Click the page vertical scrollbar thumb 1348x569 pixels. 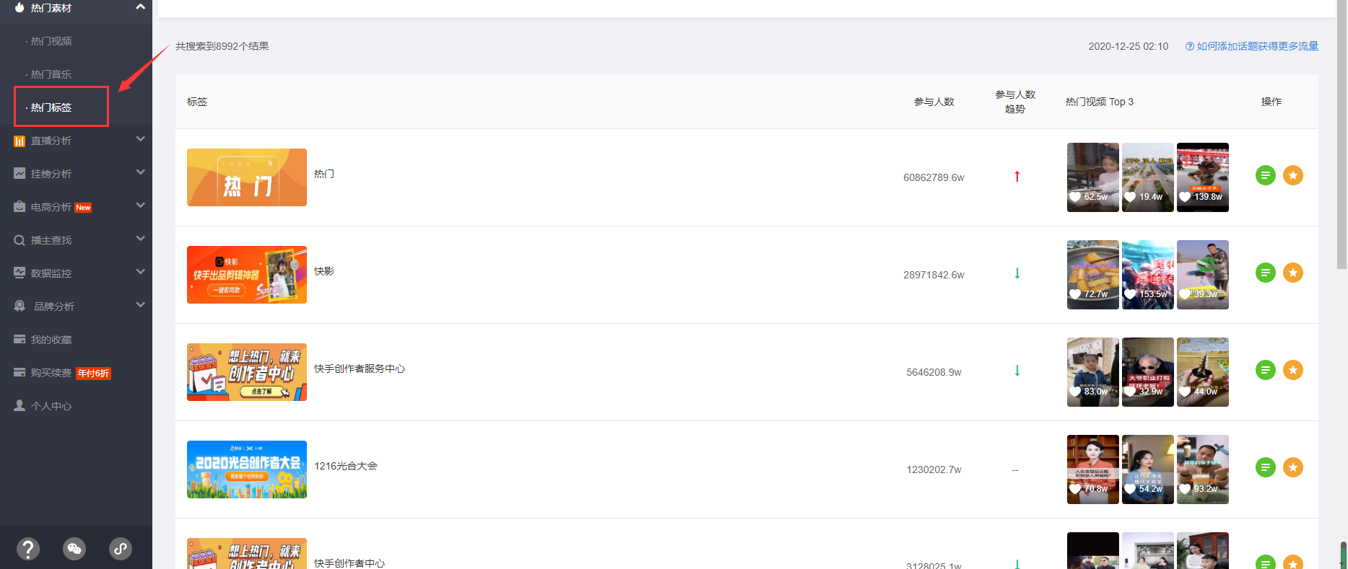pyautogui.click(x=1342, y=134)
